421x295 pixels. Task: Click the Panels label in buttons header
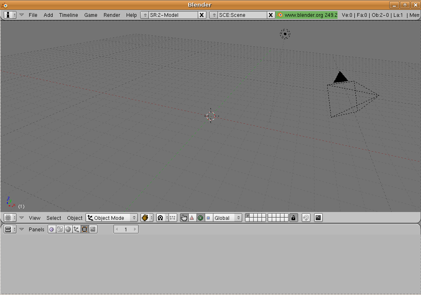37,230
